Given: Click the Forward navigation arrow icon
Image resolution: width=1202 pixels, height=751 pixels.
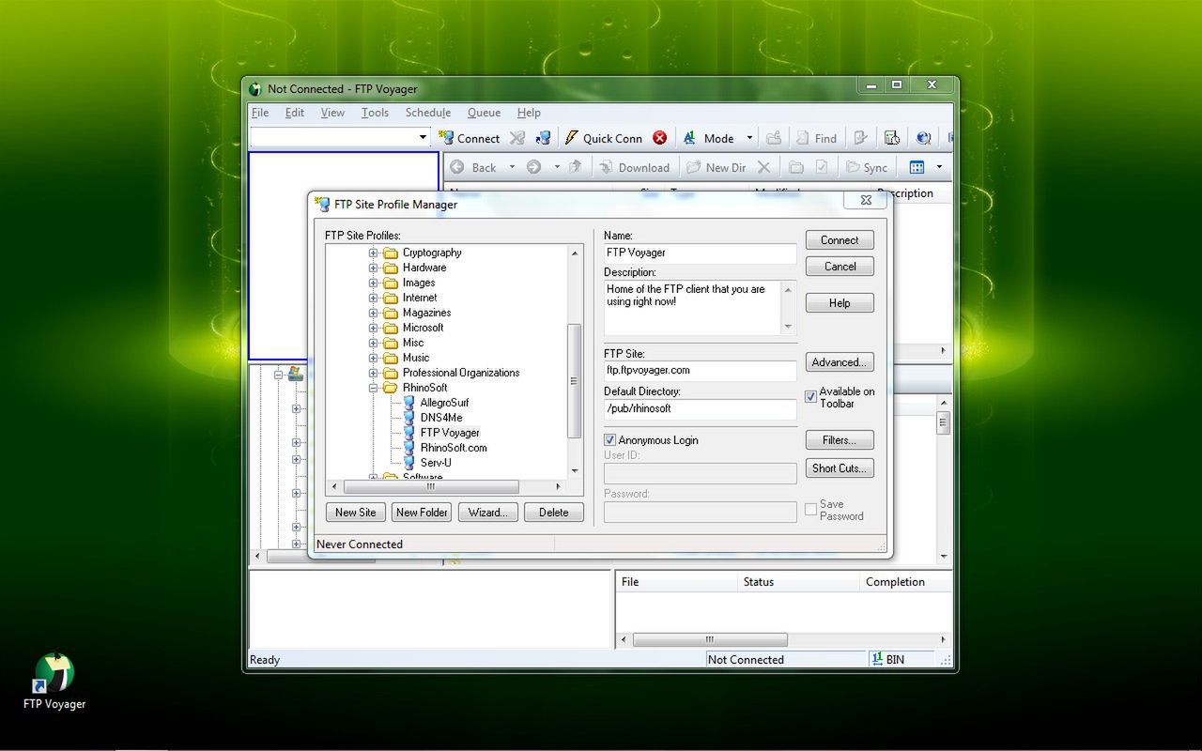Looking at the screenshot, I should [533, 167].
